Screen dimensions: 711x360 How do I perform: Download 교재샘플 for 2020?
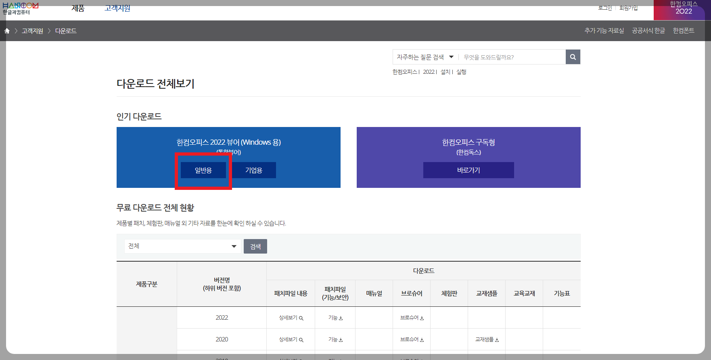pyautogui.click(x=487, y=339)
